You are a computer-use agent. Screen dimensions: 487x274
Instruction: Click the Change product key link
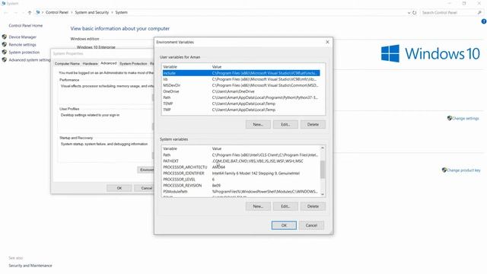tap(463, 170)
